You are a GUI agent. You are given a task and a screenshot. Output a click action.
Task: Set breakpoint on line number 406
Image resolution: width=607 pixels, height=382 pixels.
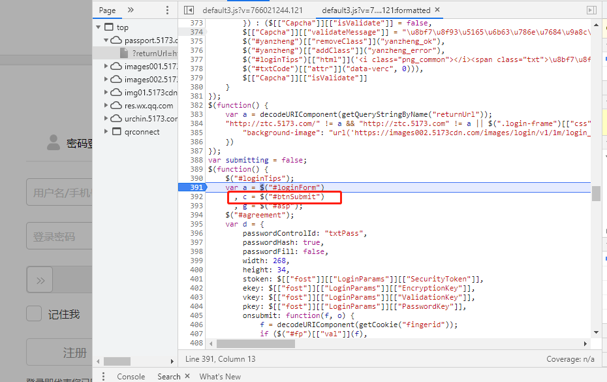tap(196, 325)
